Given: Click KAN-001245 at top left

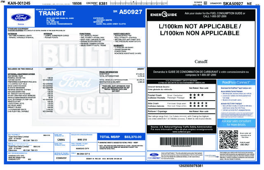Looking at the screenshot, I should click(x=19, y=3).
